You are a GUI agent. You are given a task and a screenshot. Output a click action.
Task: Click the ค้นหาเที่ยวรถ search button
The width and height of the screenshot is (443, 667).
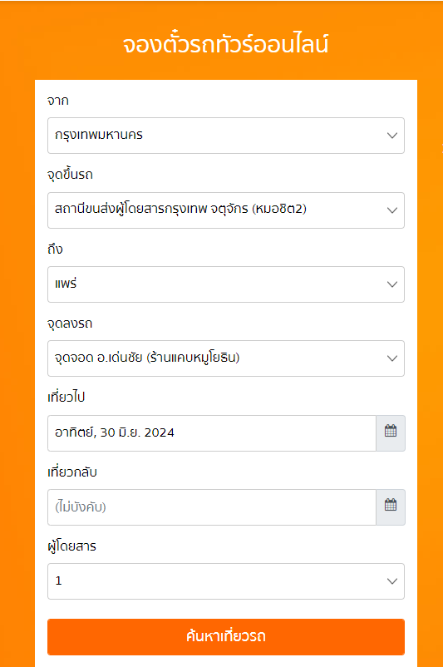coord(226,637)
